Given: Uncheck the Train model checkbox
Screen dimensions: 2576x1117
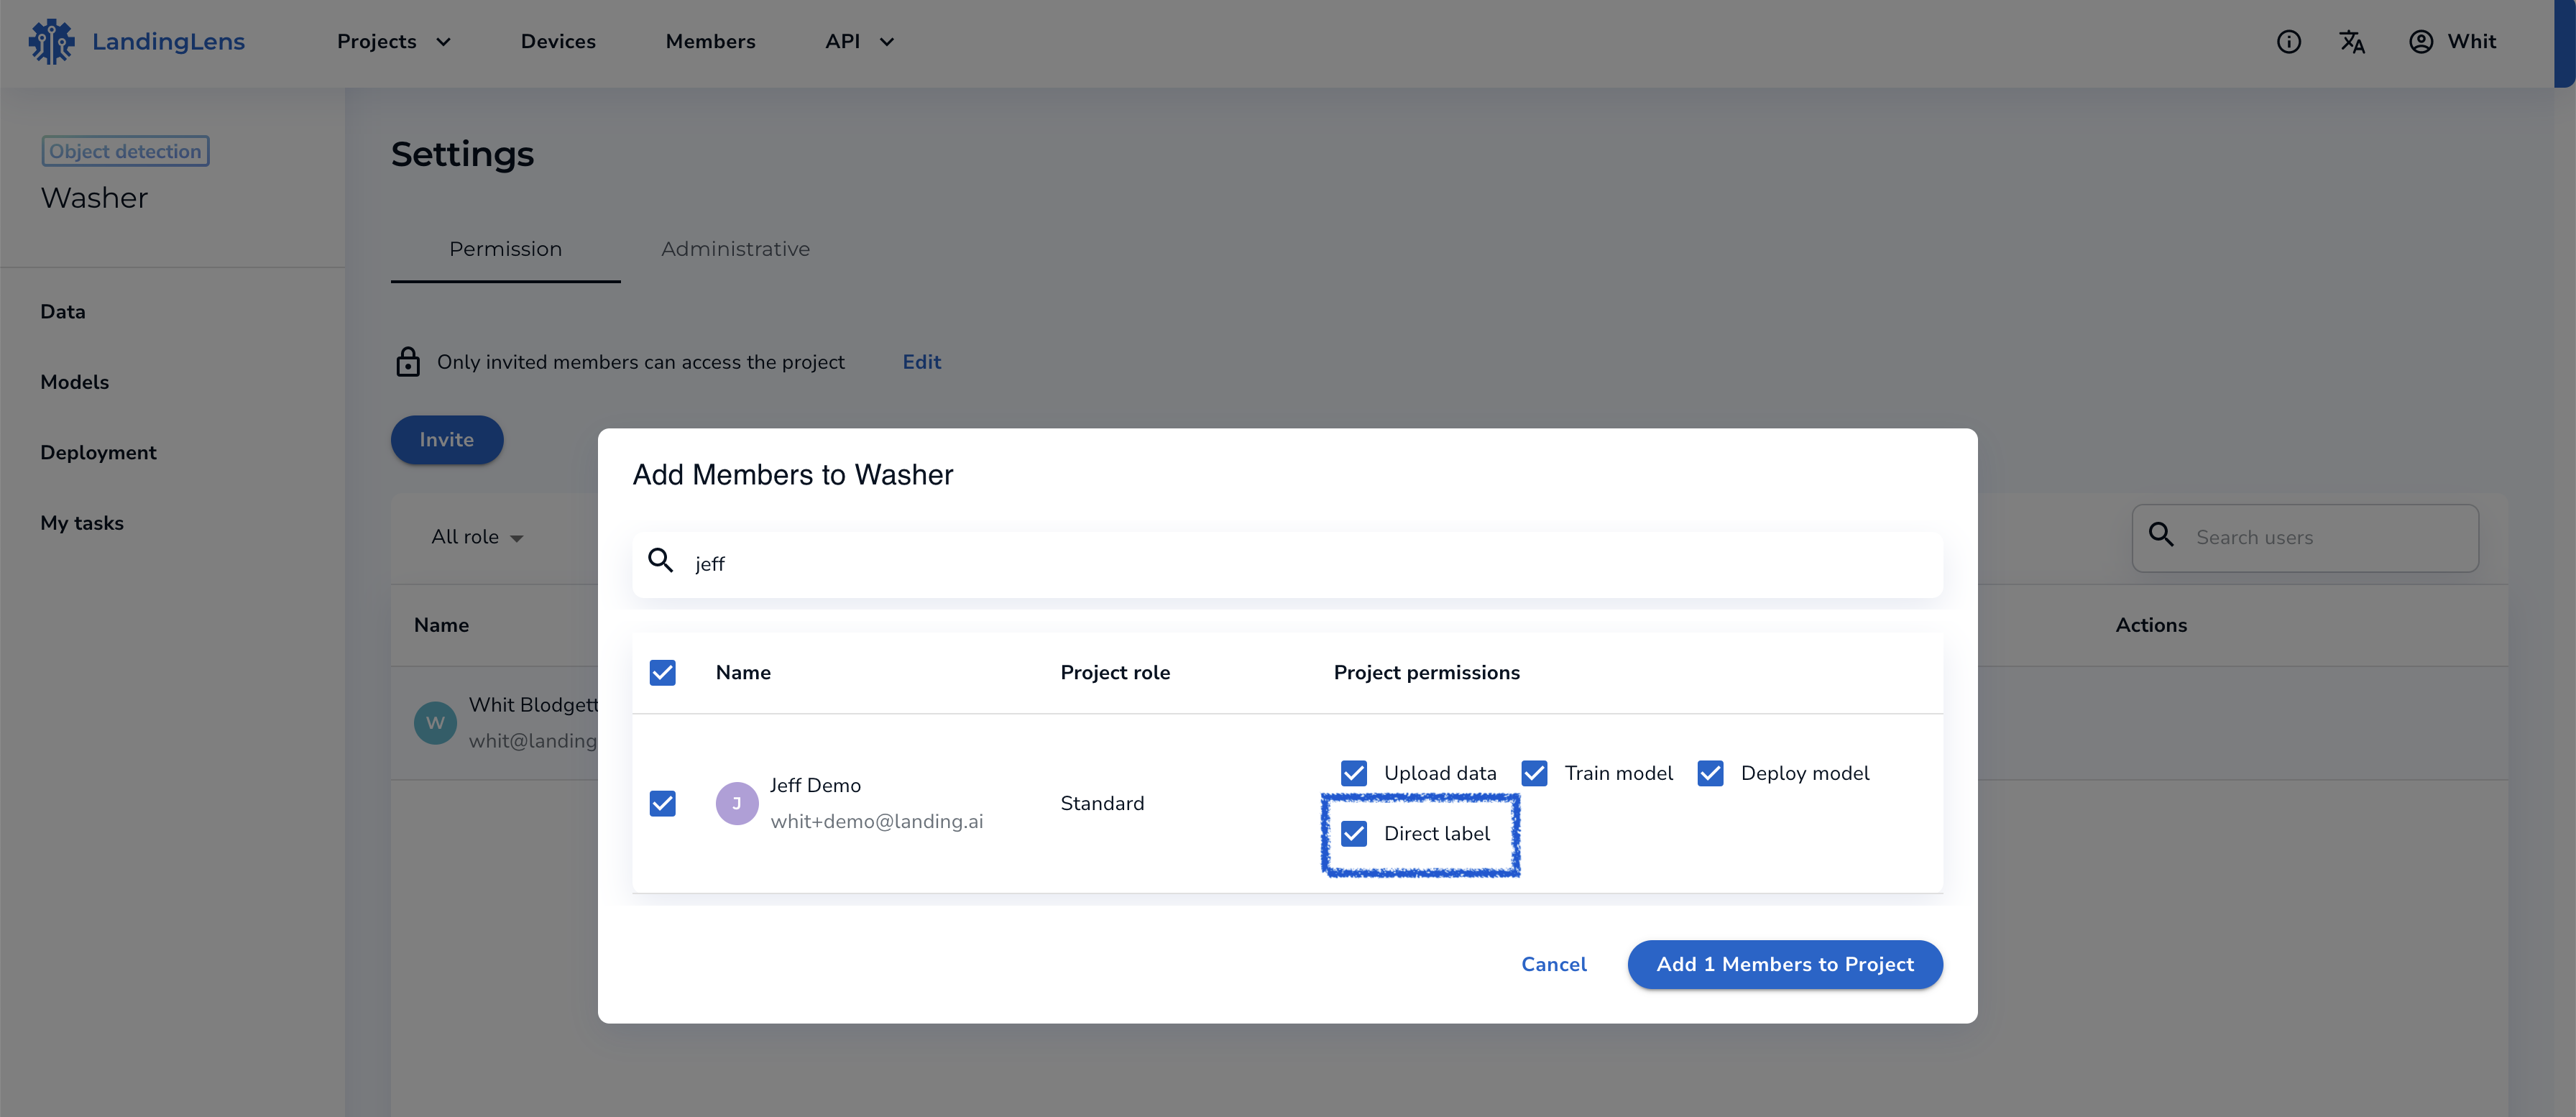Looking at the screenshot, I should click(x=1534, y=773).
